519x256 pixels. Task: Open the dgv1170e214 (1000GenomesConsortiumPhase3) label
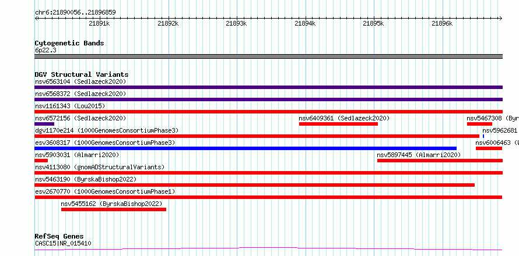107,130
